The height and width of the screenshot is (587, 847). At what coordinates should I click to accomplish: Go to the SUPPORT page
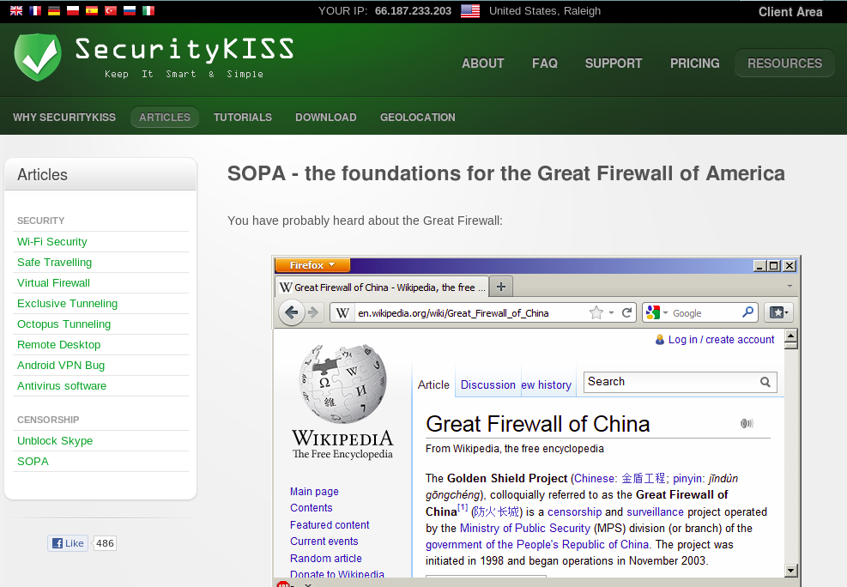tap(613, 64)
